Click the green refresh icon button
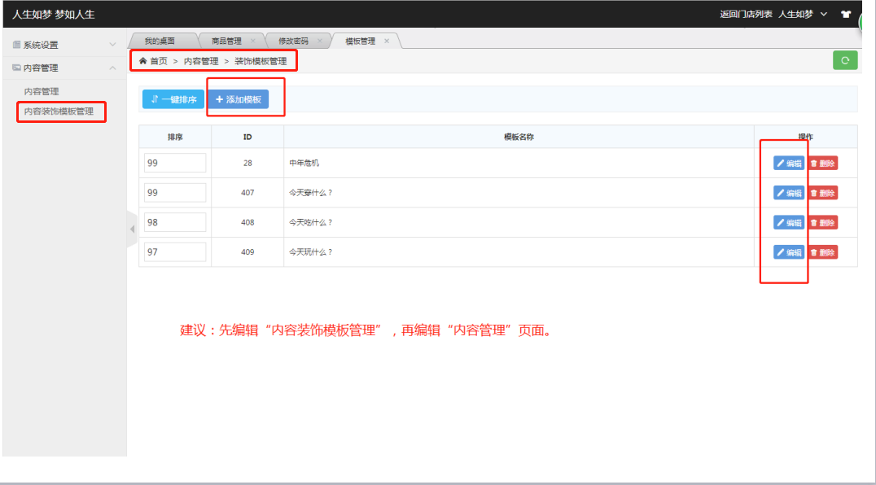 pyautogui.click(x=845, y=60)
